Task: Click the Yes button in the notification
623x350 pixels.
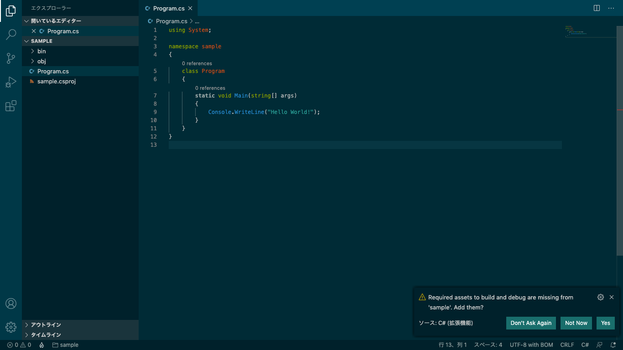Action: [x=606, y=323]
